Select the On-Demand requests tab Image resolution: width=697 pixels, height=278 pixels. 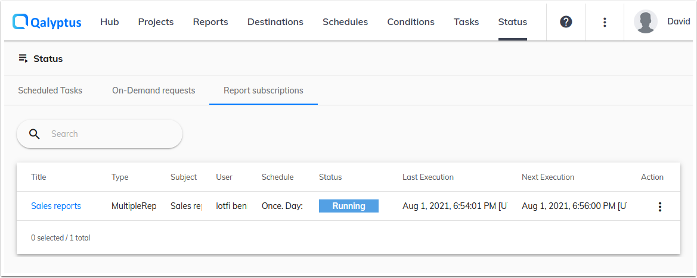point(153,90)
